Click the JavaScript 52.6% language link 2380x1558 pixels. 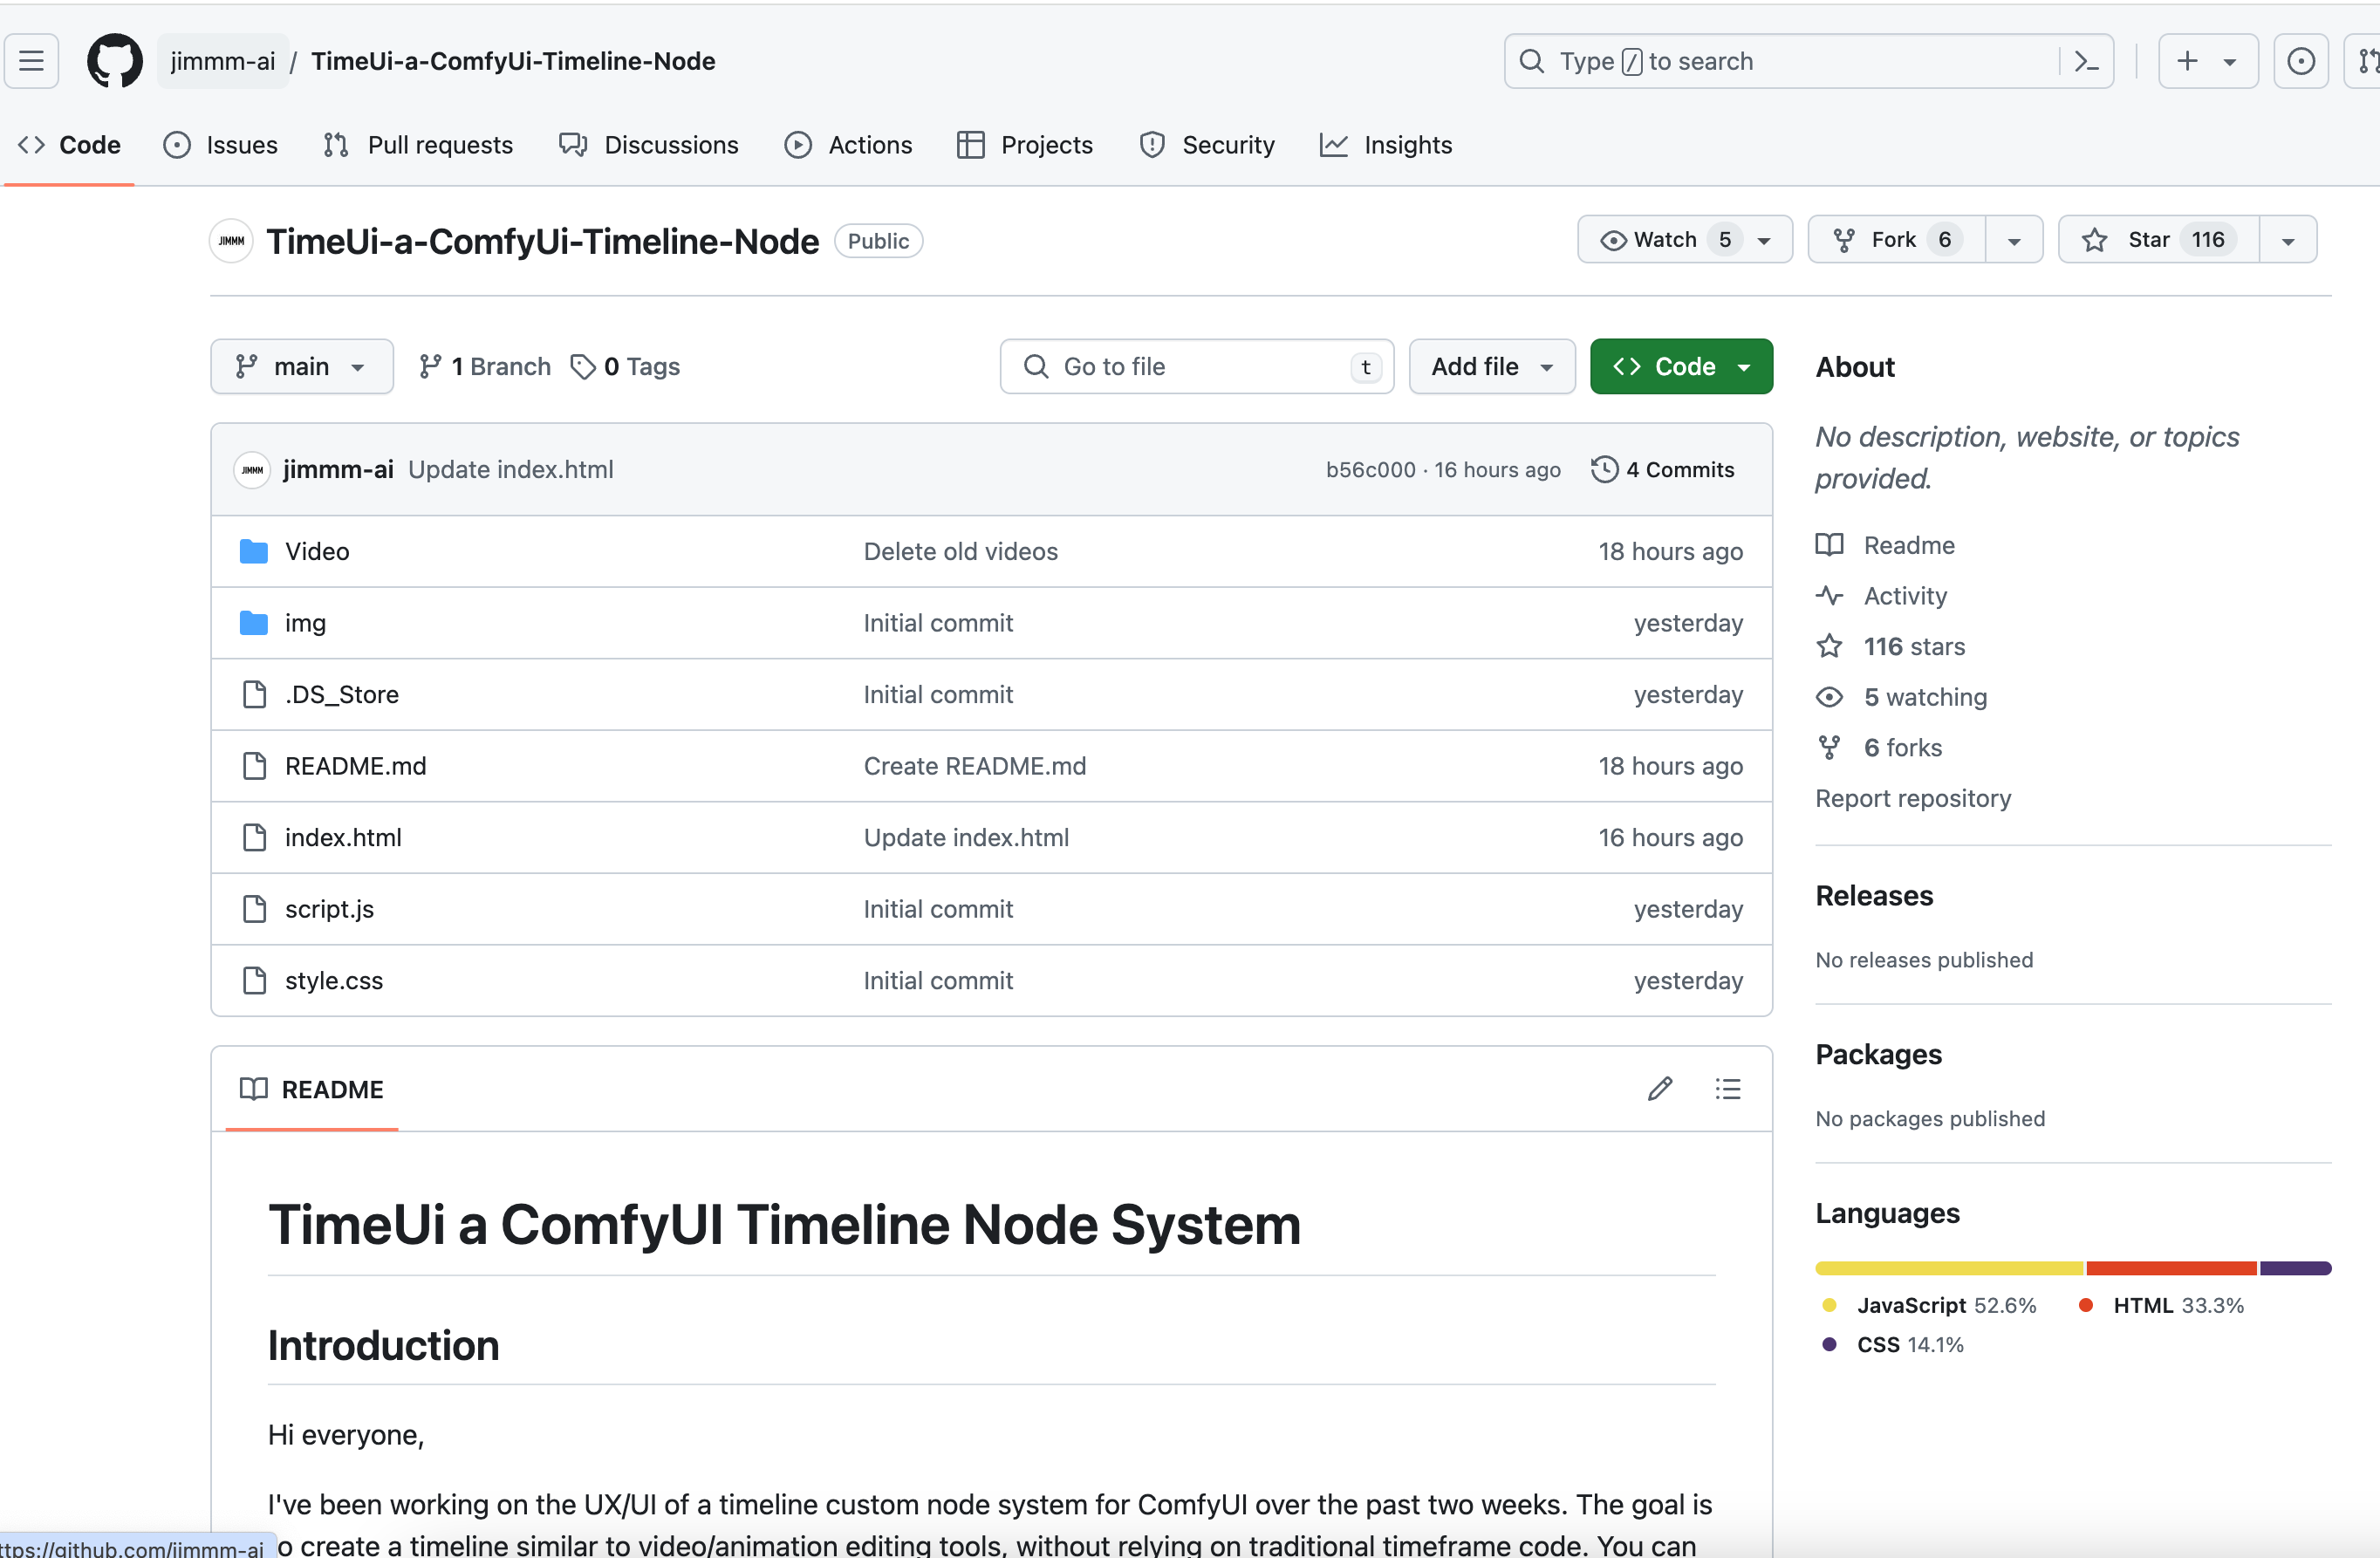tap(1929, 1305)
